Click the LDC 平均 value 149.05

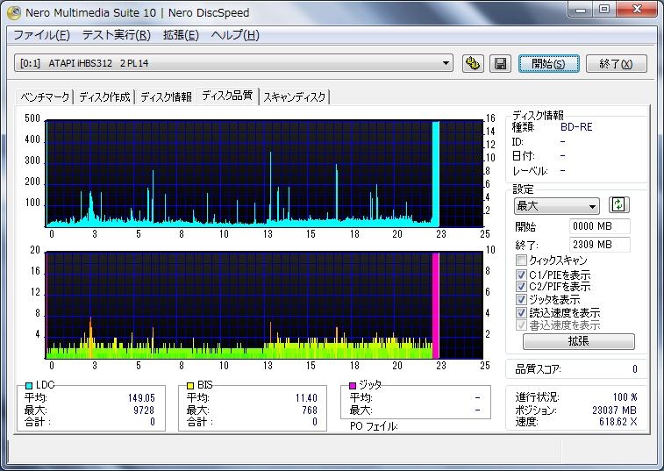click(141, 397)
